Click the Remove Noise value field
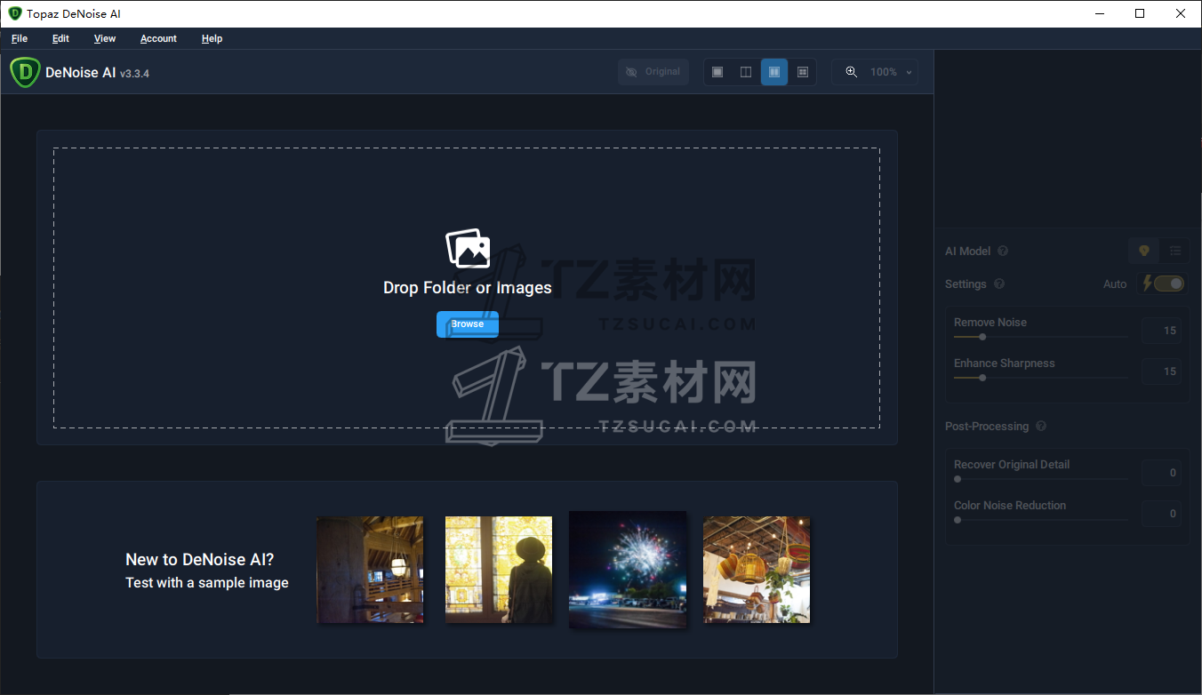This screenshot has height=695, width=1202. pyautogui.click(x=1162, y=331)
